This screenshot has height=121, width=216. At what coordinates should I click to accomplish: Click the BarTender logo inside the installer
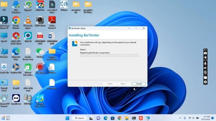click(x=75, y=44)
